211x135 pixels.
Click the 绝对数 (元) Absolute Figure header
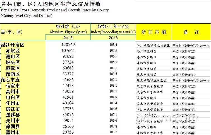[68, 29]
